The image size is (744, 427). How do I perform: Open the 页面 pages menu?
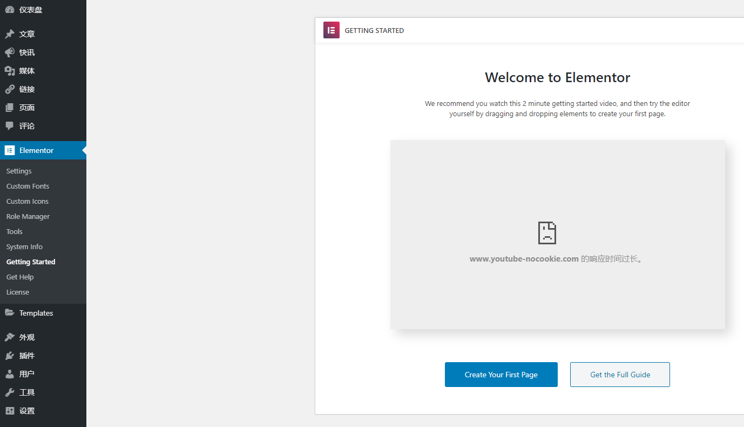tap(43, 108)
